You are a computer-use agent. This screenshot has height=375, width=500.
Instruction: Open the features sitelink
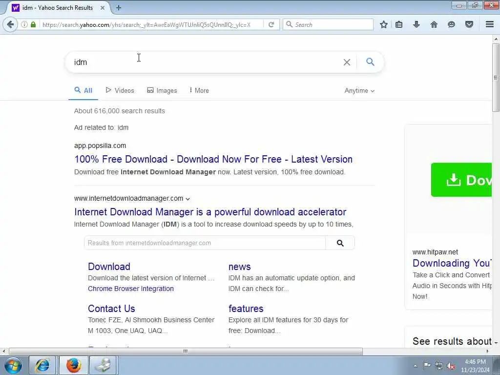(246, 309)
